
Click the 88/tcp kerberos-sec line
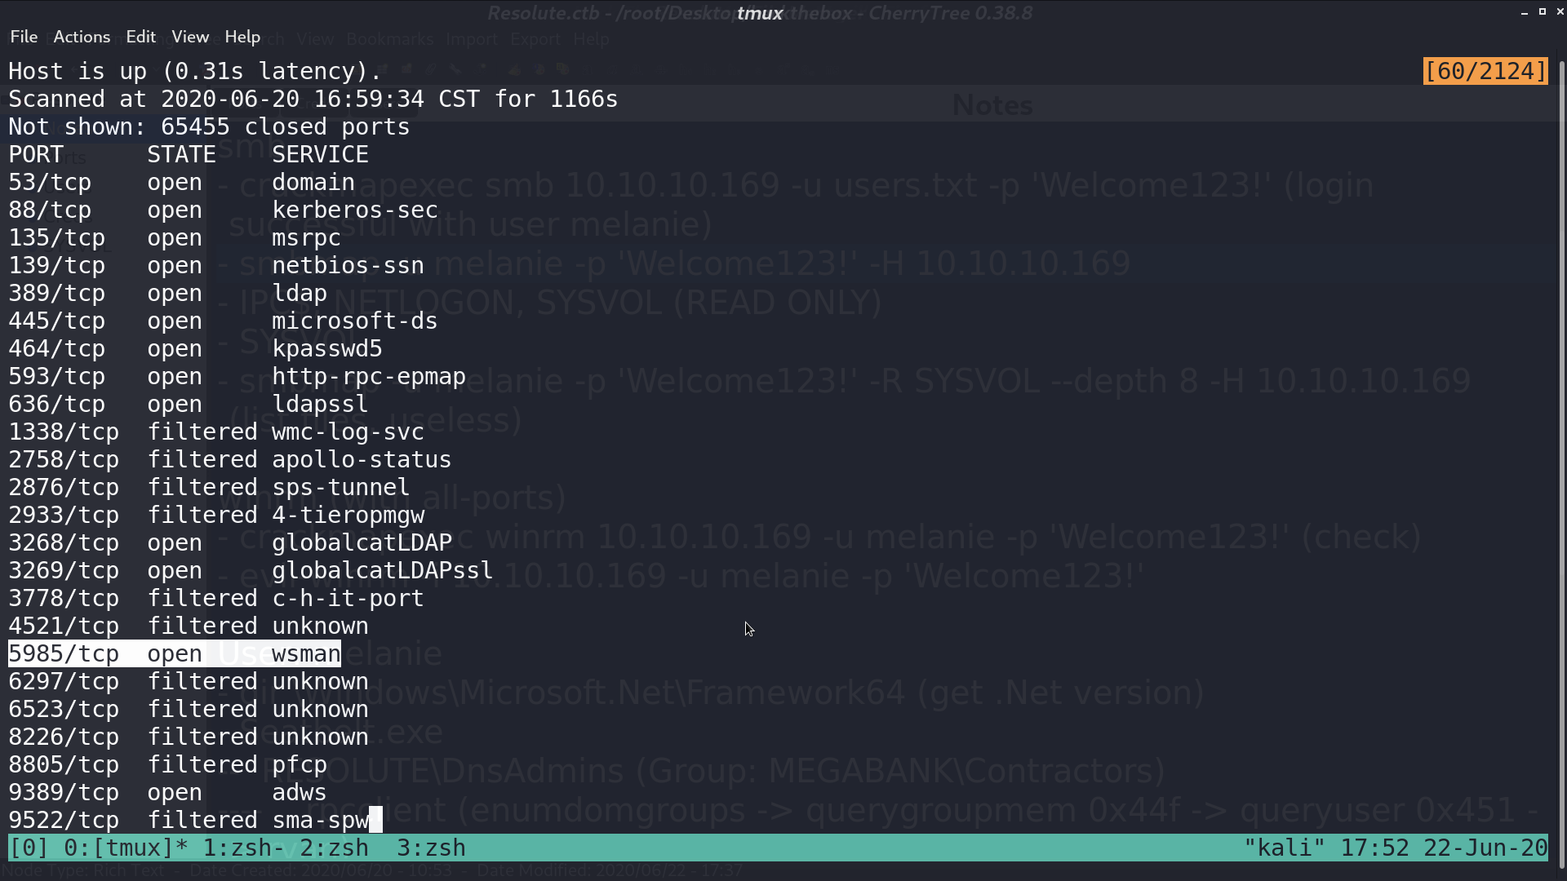223,210
